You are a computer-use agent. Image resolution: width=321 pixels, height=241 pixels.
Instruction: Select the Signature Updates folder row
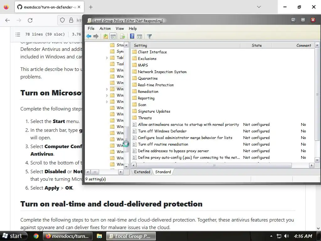pos(151,111)
